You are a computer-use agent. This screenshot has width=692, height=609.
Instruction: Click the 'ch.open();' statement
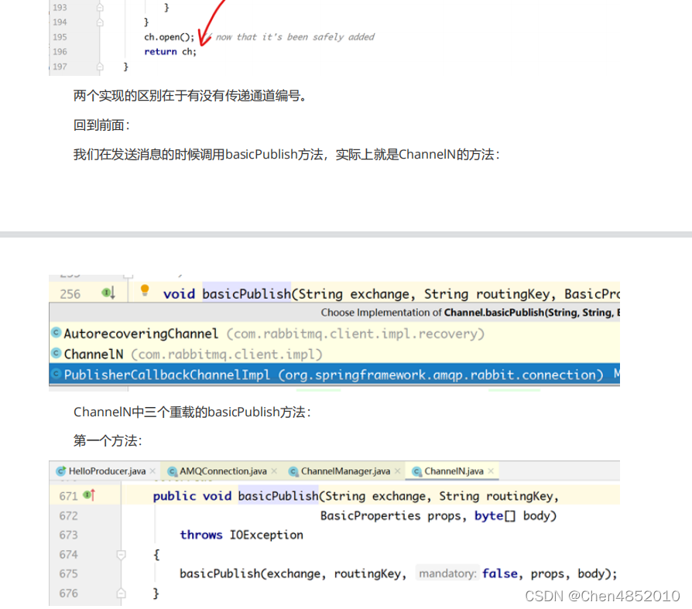[169, 37]
